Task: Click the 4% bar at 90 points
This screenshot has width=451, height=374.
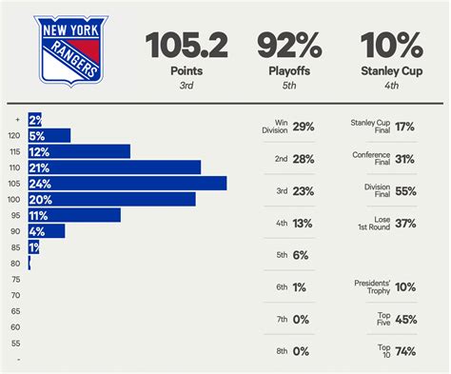Action: pyautogui.click(x=47, y=231)
